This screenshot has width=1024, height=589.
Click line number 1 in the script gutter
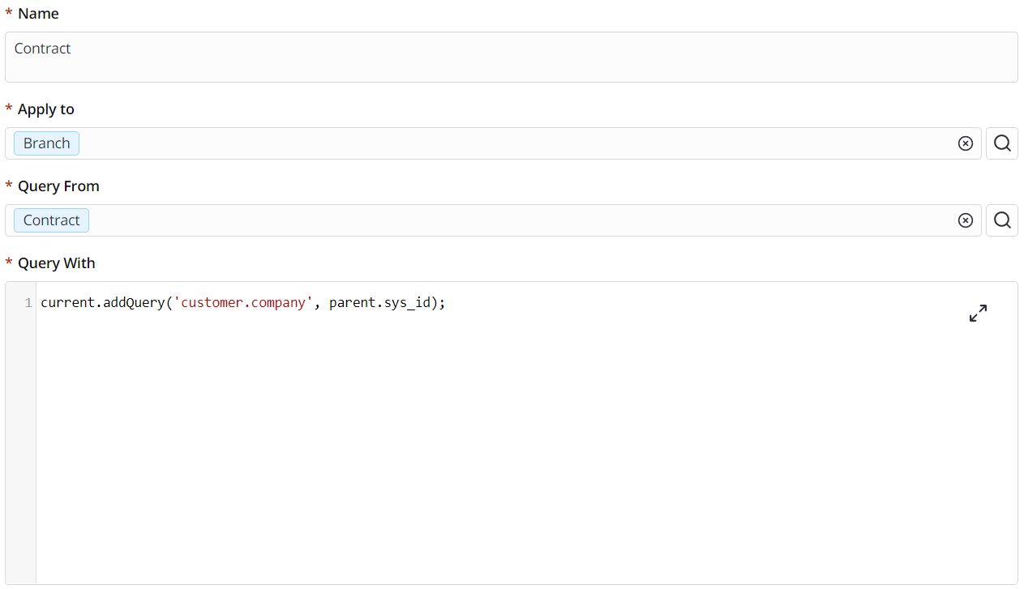point(28,303)
